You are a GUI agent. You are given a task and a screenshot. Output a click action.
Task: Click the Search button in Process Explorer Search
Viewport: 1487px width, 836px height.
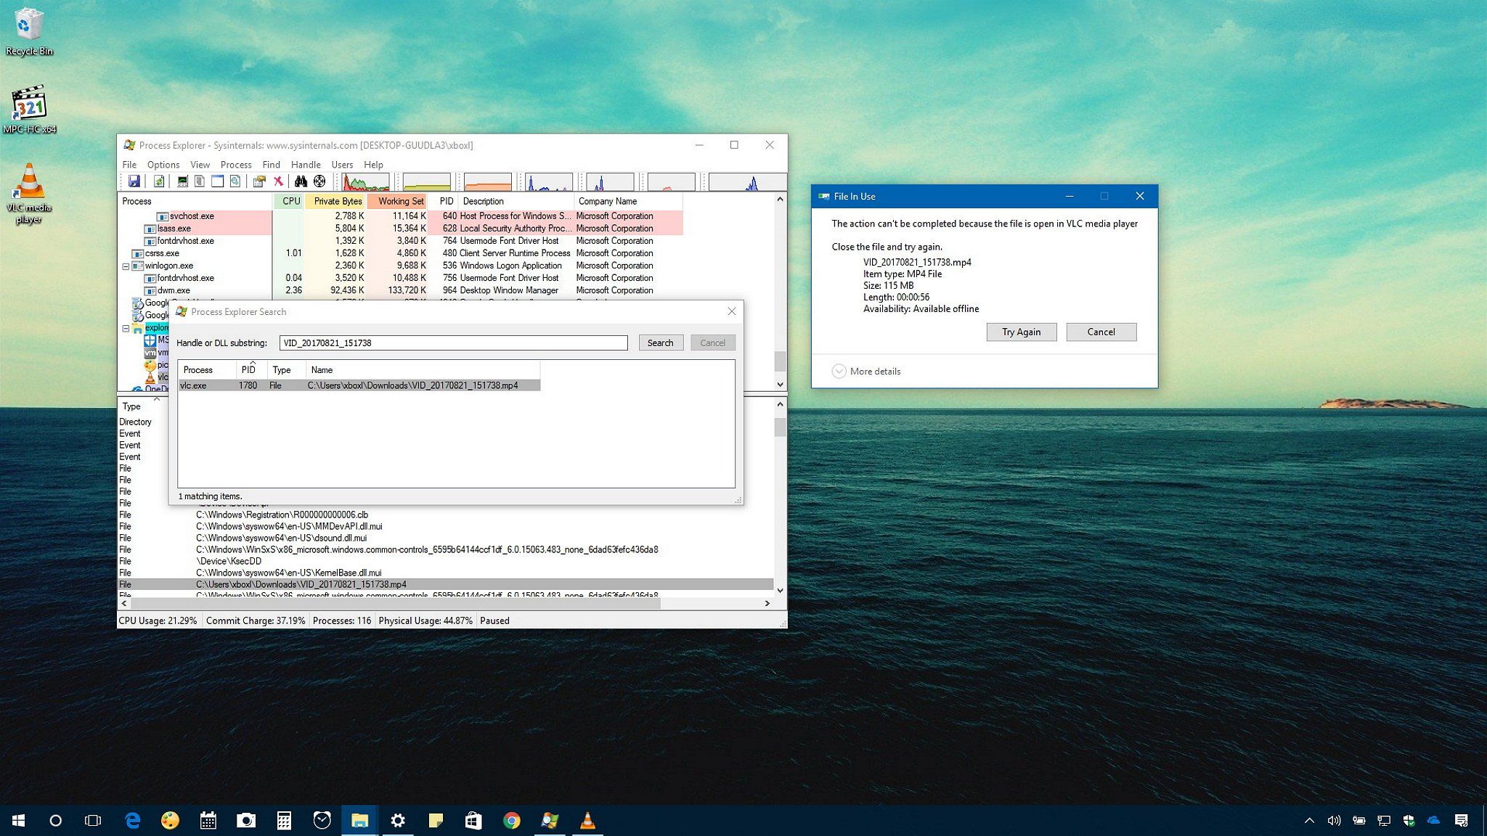click(661, 343)
